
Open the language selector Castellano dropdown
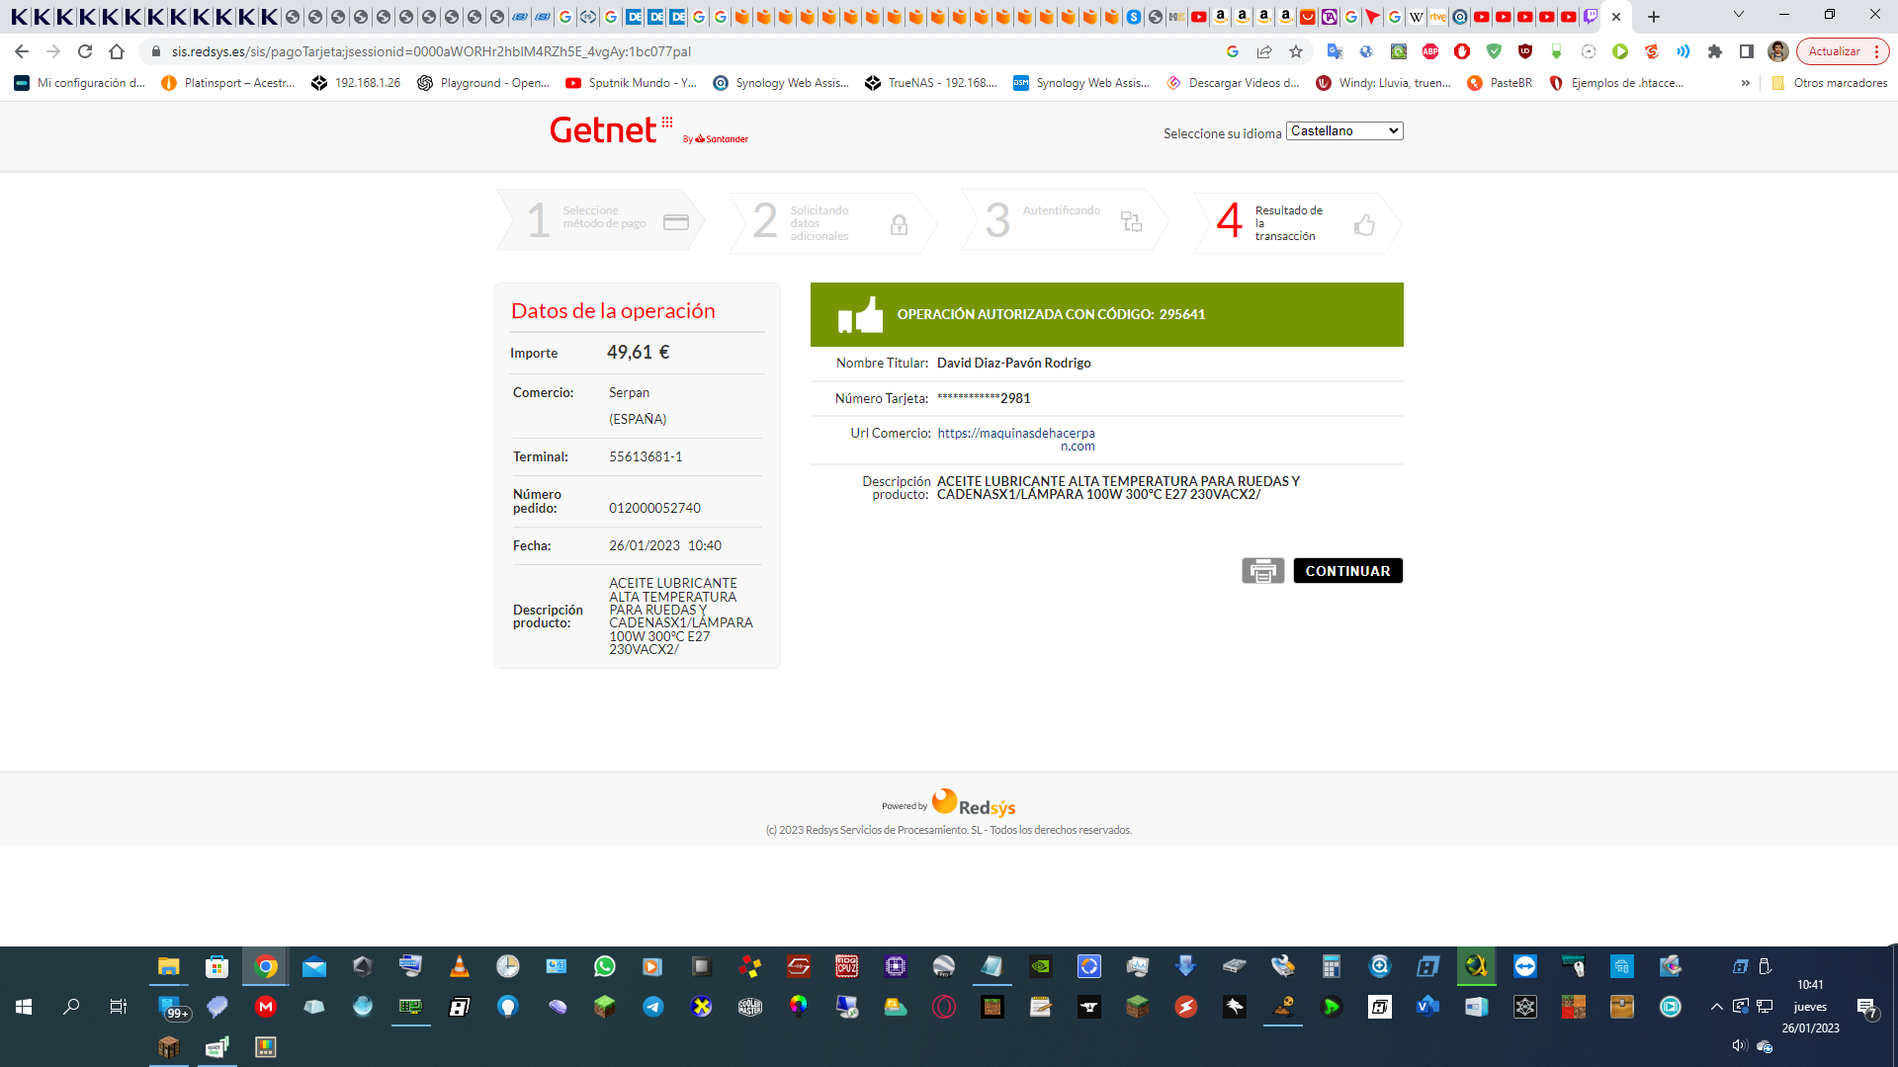click(1343, 131)
